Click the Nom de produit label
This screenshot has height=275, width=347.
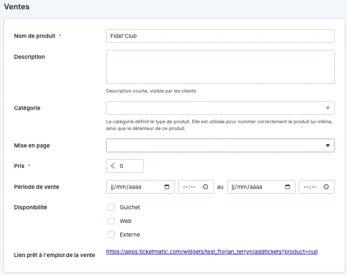[35, 36]
